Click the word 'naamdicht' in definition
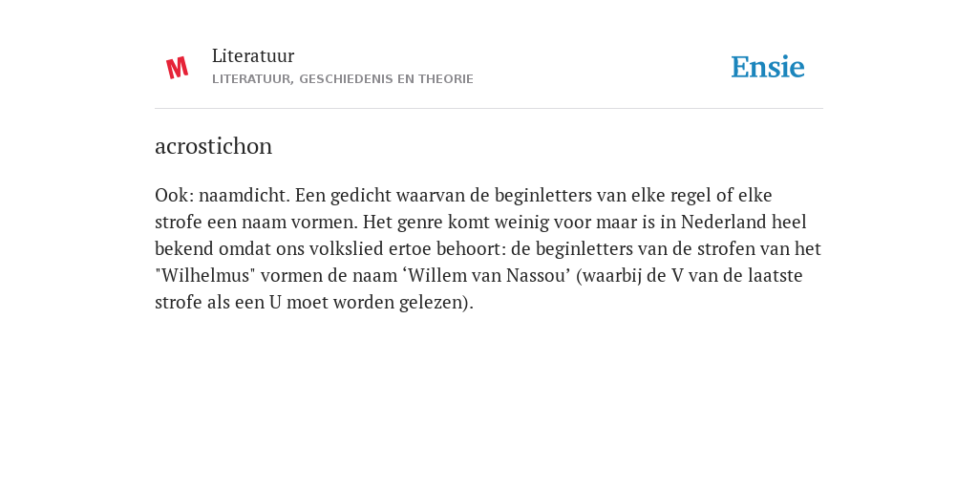Image resolution: width=978 pixels, height=489 pixels. coord(244,195)
